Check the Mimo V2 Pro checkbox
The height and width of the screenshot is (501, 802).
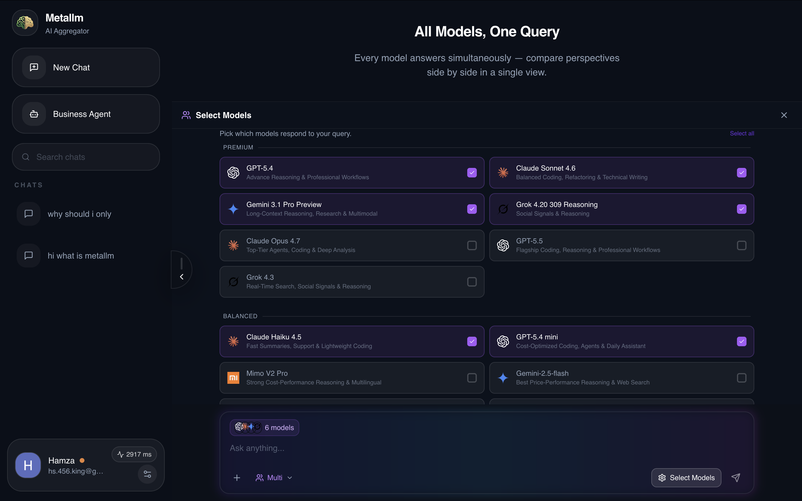pos(472,378)
